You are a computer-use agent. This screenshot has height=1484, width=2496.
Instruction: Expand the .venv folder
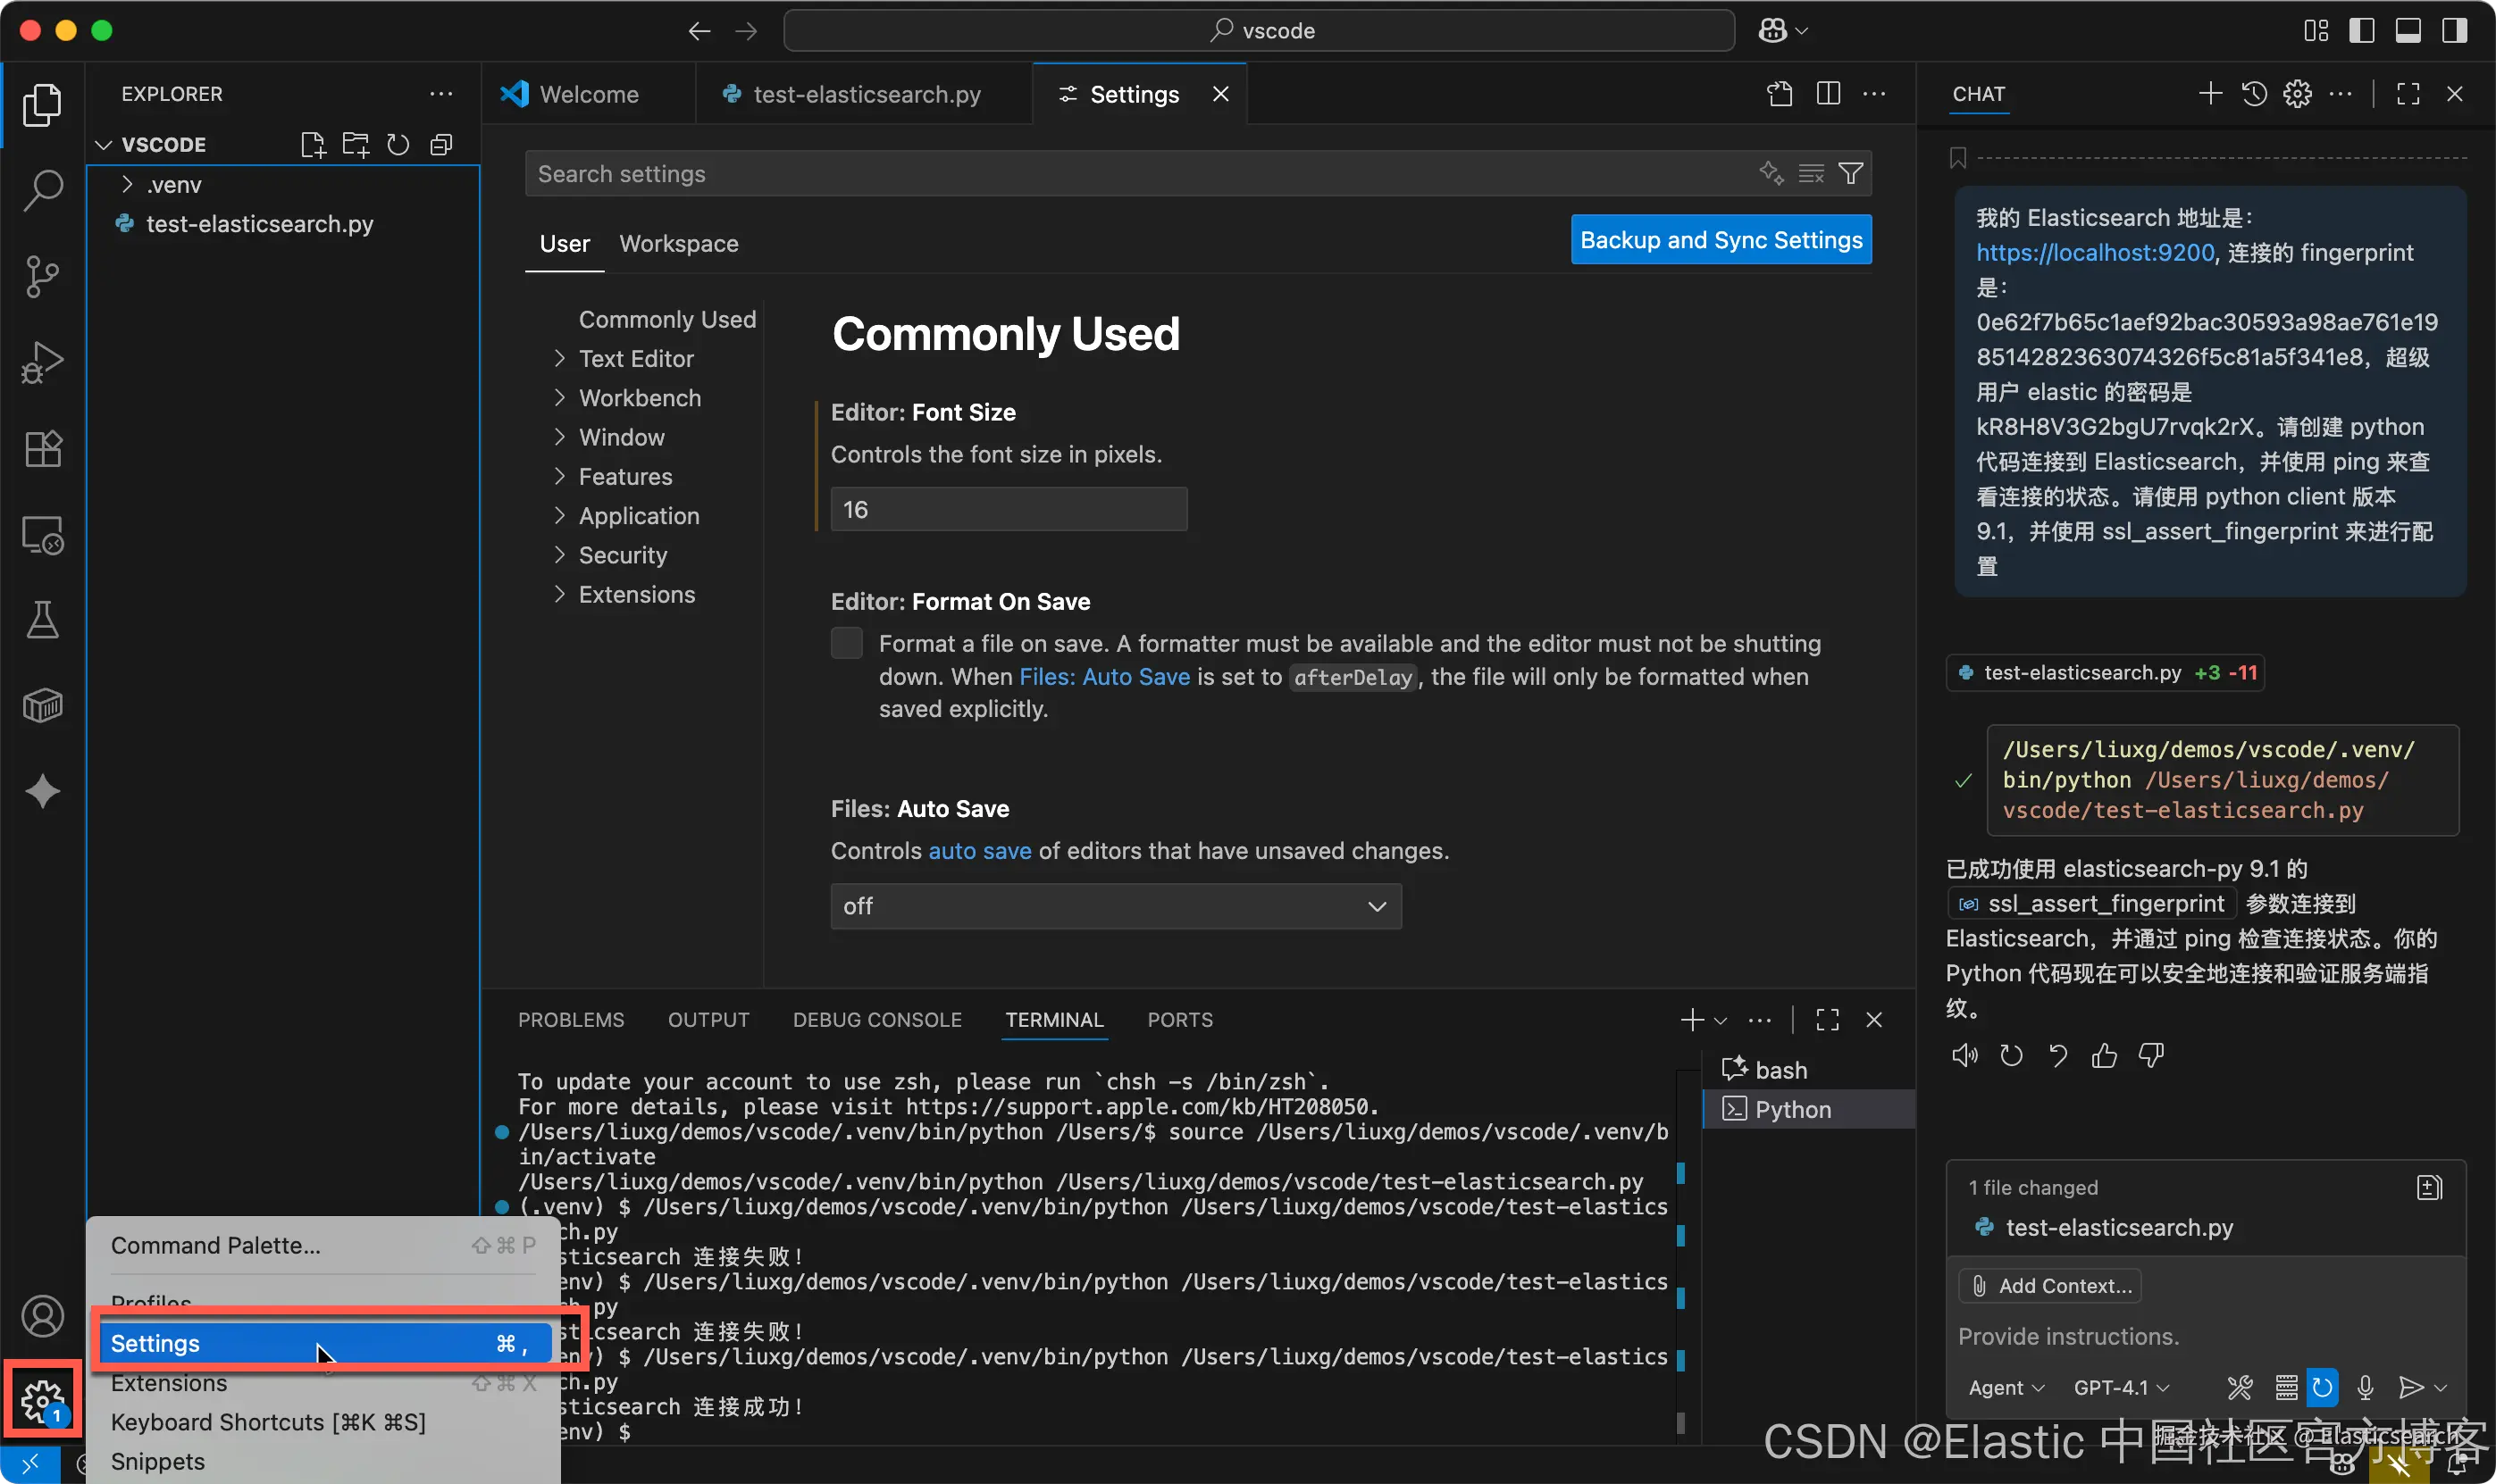click(127, 185)
